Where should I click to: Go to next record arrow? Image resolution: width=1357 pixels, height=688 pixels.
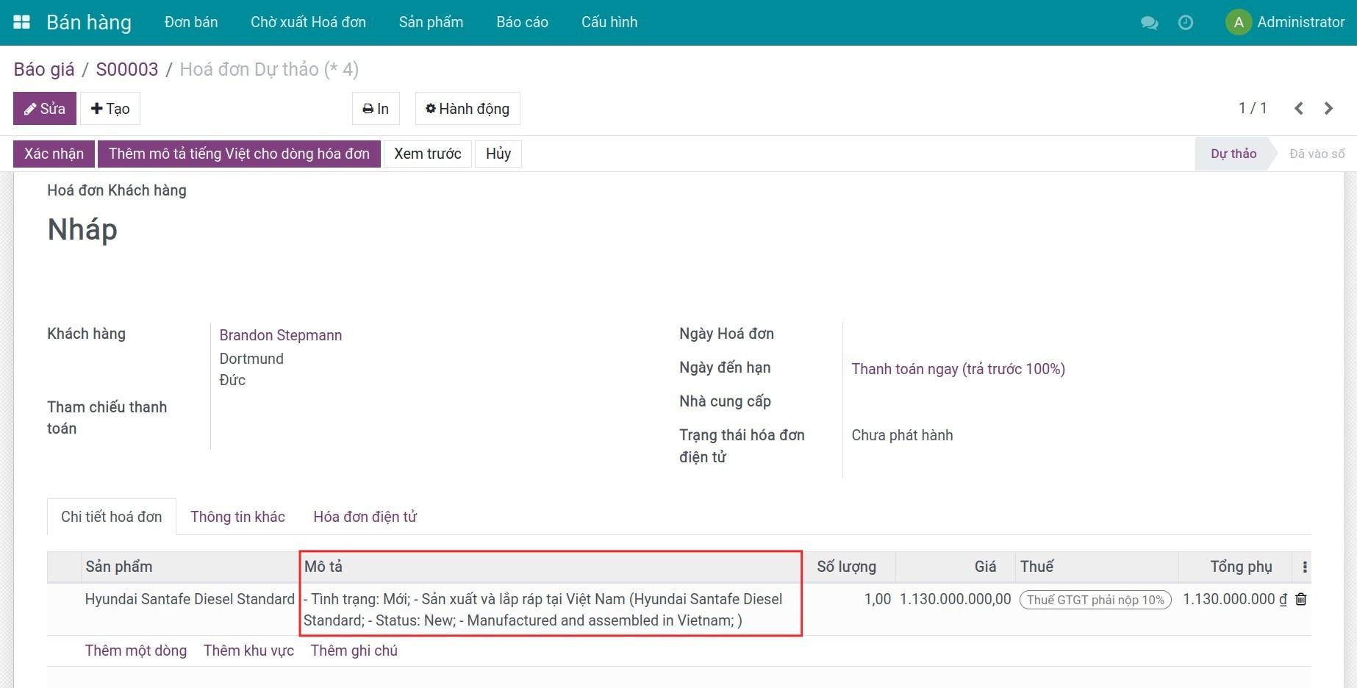[x=1328, y=109]
